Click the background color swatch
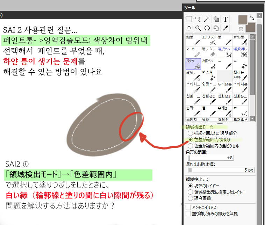This screenshot has width=265, height=225. (251, 28)
